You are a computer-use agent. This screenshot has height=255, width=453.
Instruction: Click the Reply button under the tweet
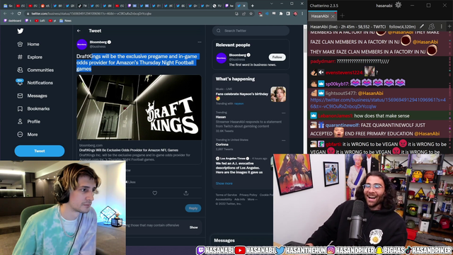click(193, 208)
